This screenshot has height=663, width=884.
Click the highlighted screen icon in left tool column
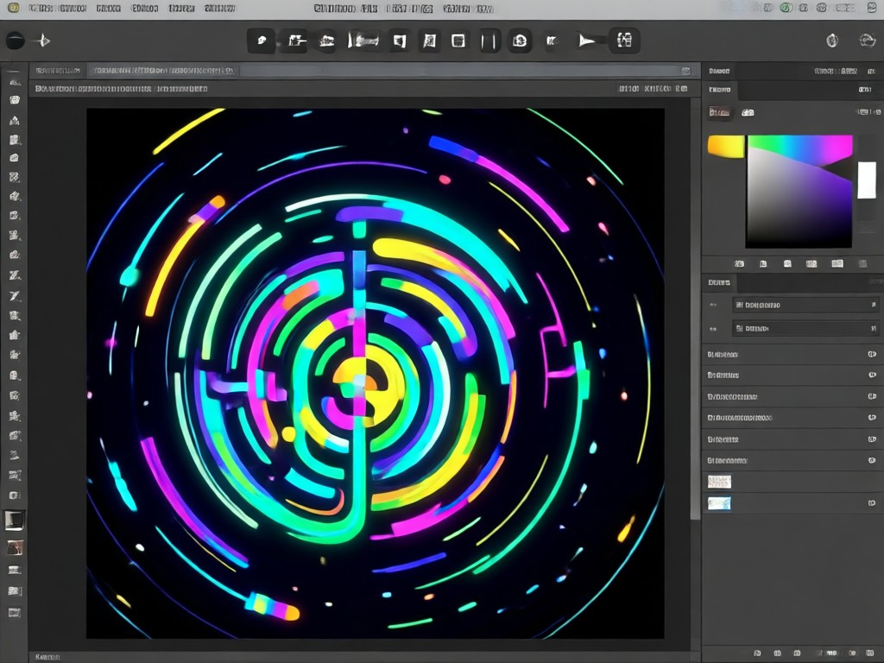point(15,520)
